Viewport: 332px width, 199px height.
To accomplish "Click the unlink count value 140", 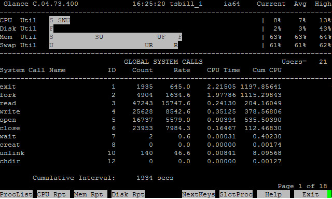I will pos(147,153).
